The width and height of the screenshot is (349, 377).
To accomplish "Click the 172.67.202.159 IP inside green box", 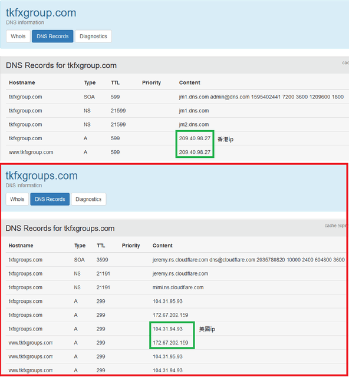I will pyautogui.click(x=170, y=343).
